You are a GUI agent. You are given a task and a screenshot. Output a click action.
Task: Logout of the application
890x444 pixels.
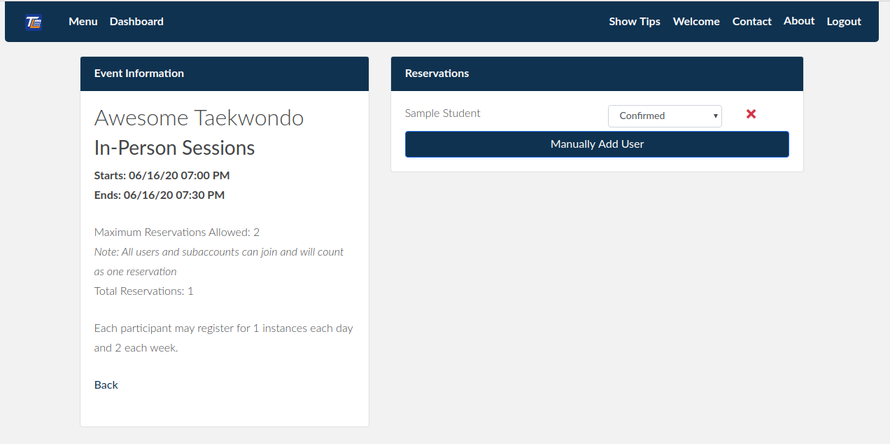[x=843, y=21]
